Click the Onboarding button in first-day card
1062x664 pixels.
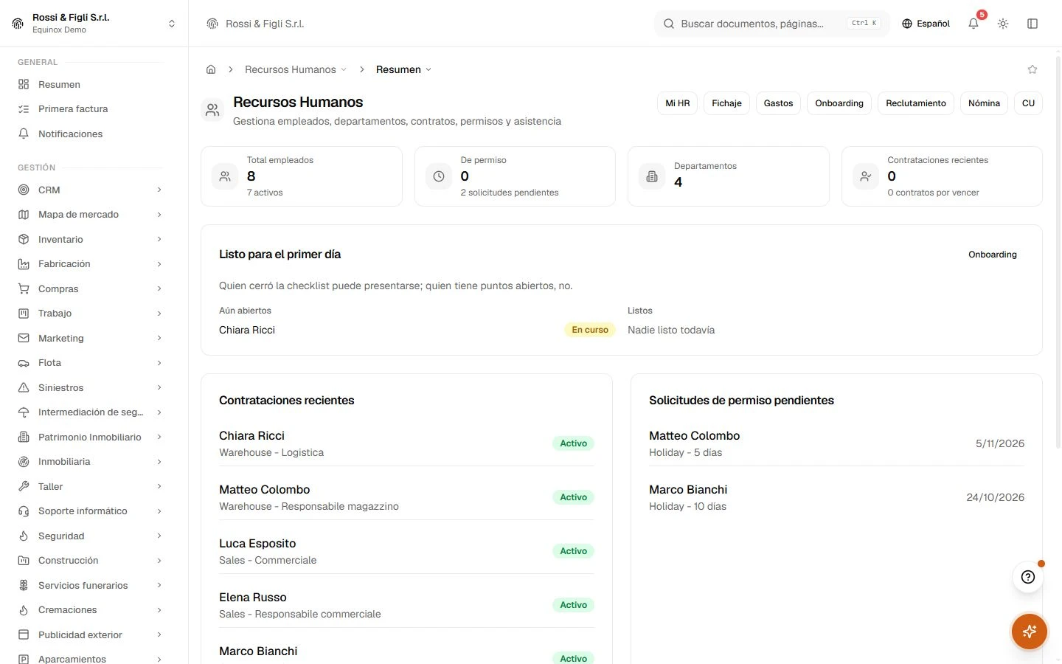993,255
